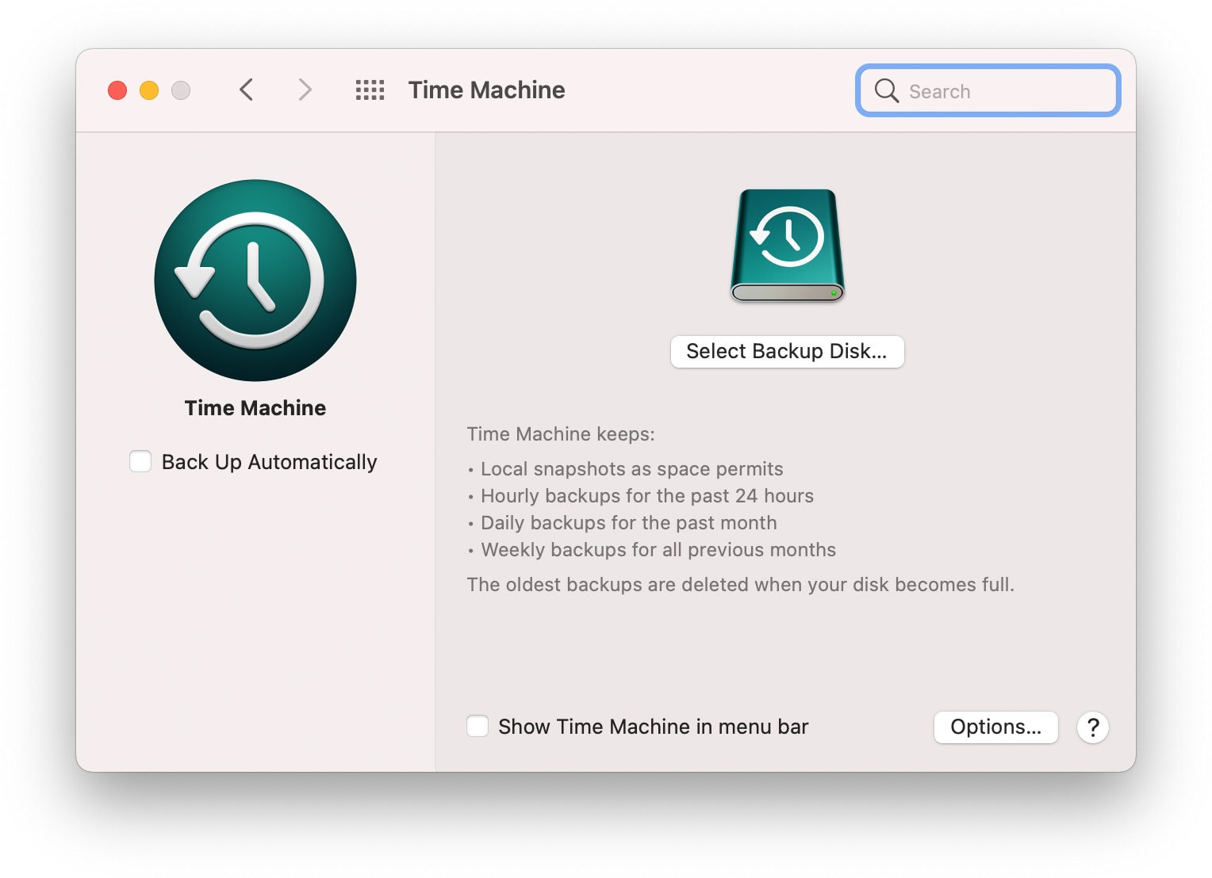Click the green status light on the backup drive
The image size is (1212, 878).
[x=834, y=292]
